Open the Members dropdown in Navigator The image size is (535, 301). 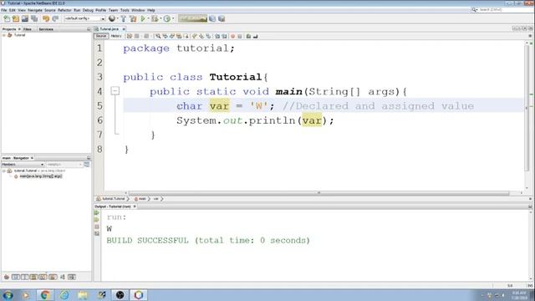click(x=23, y=165)
